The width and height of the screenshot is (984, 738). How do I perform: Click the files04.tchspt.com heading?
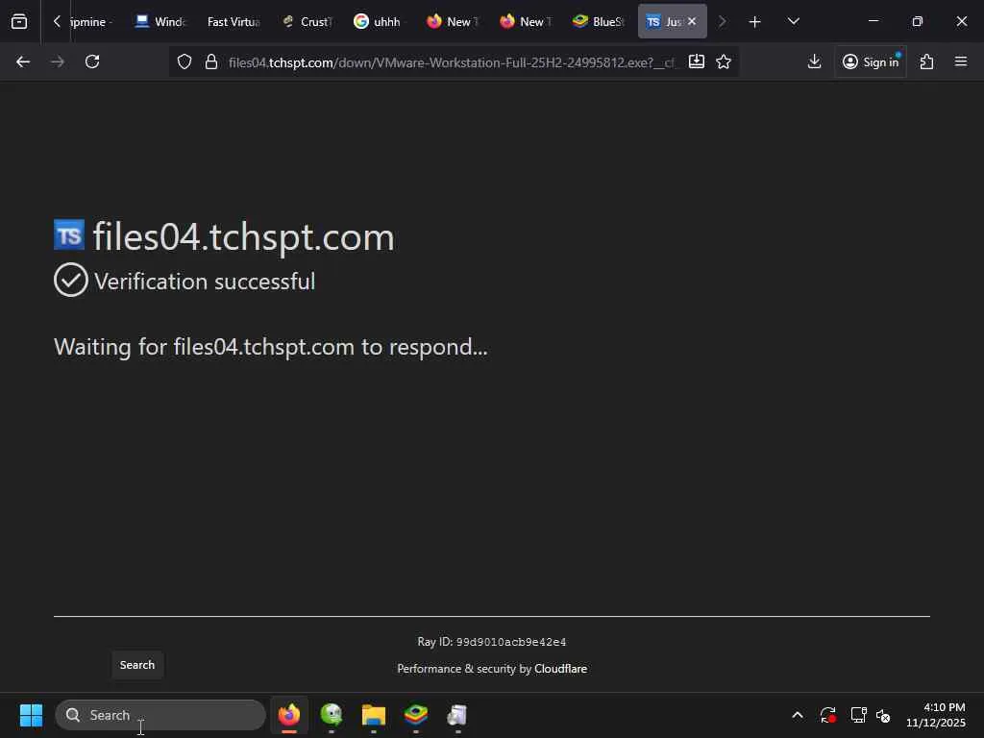[243, 237]
